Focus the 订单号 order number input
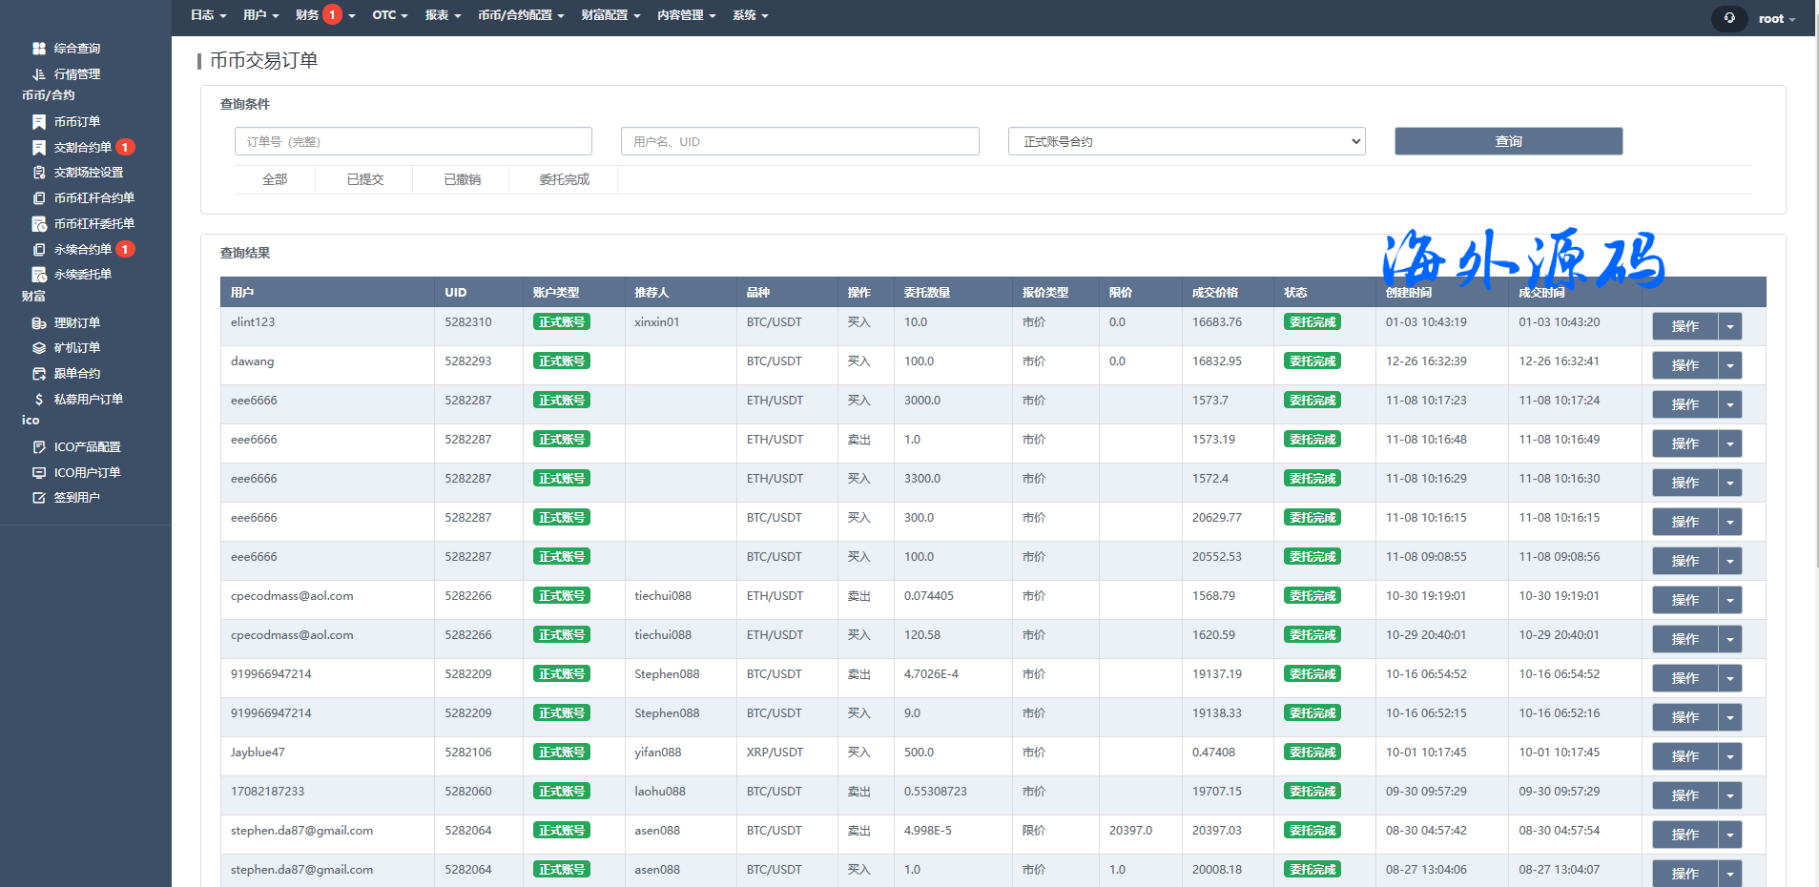Viewport: 1819px width, 887px height. point(413,141)
